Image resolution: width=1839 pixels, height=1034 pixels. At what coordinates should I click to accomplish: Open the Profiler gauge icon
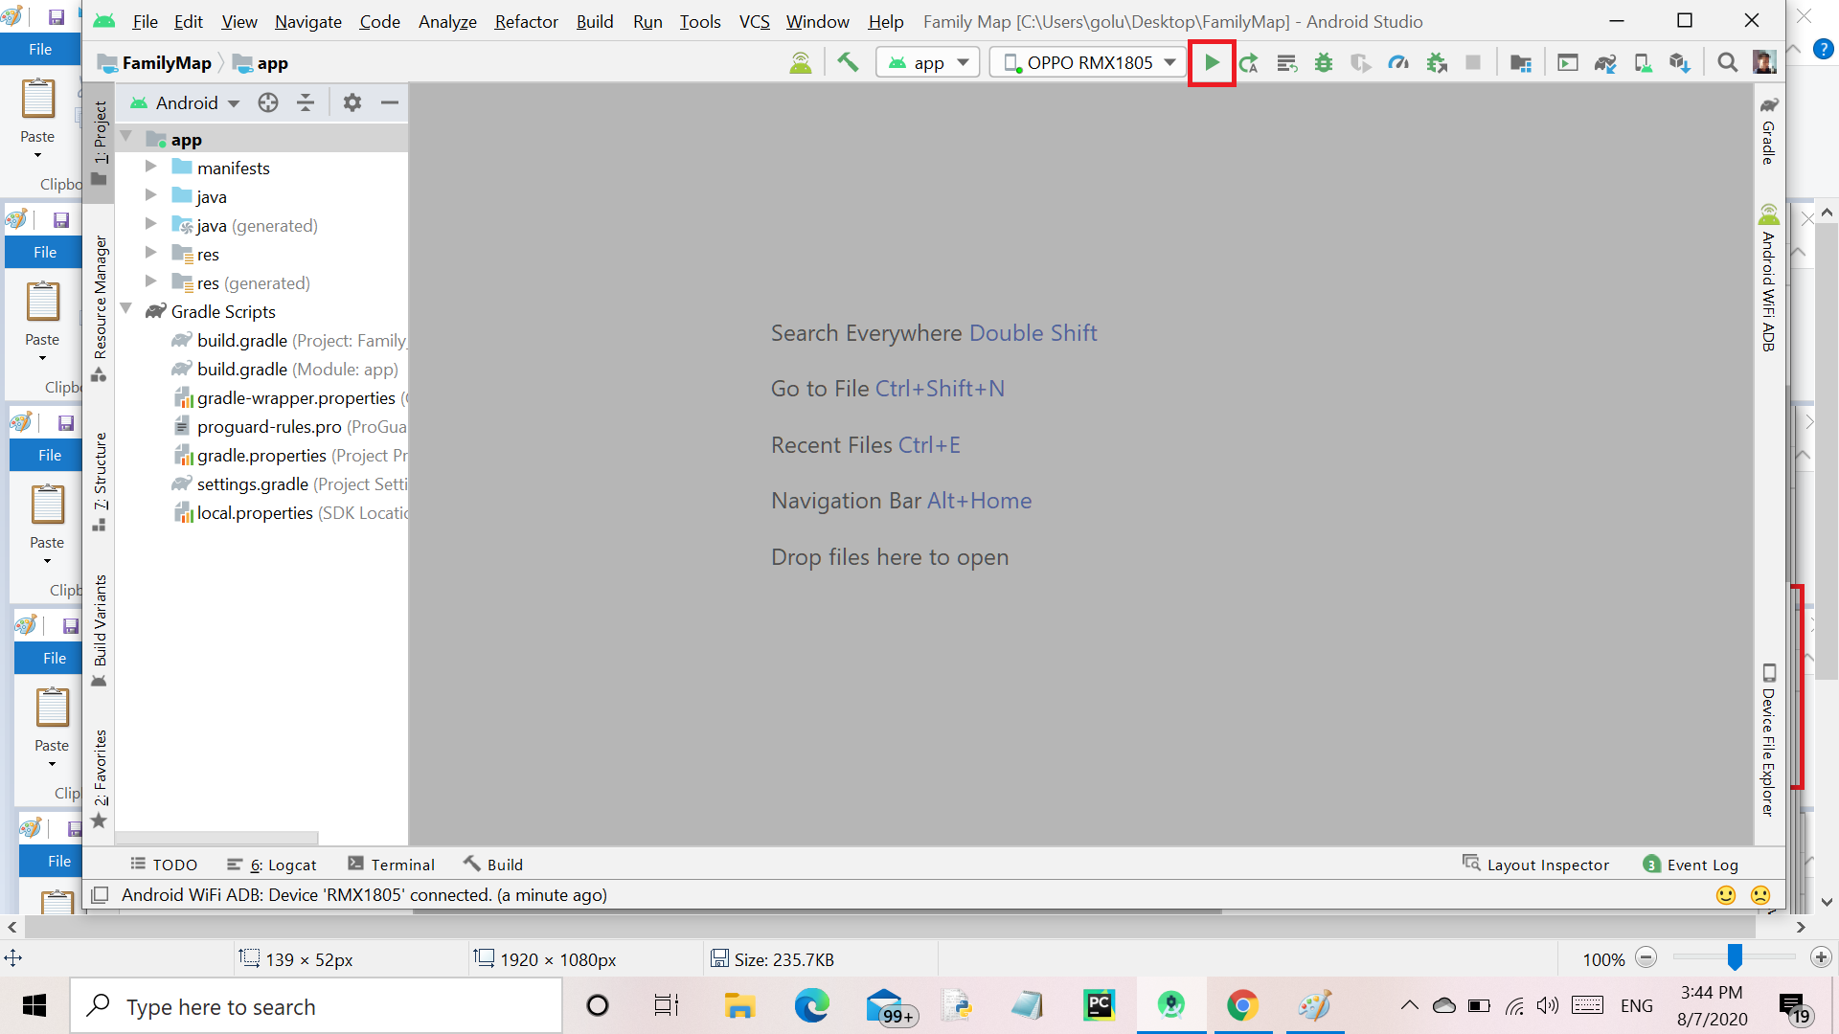coord(1398,63)
